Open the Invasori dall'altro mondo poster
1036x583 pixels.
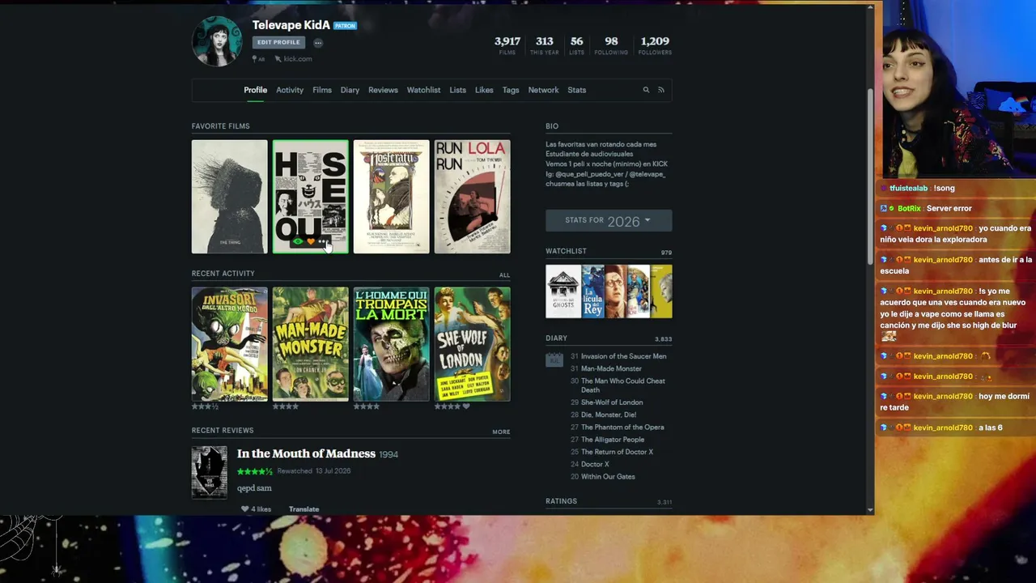point(229,344)
